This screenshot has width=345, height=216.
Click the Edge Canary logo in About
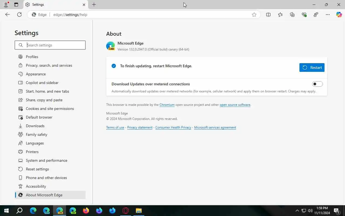tap(111, 46)
